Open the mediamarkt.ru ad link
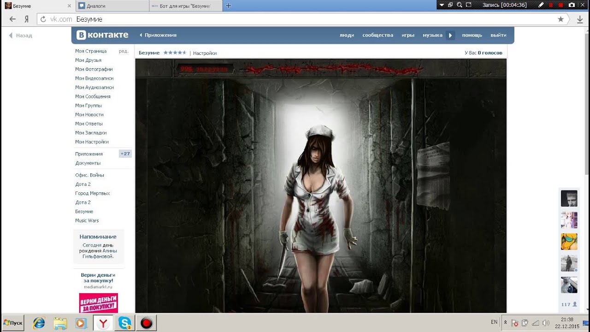Image resolution: width=590 pixels, height=332 pixels. [98, 287]
